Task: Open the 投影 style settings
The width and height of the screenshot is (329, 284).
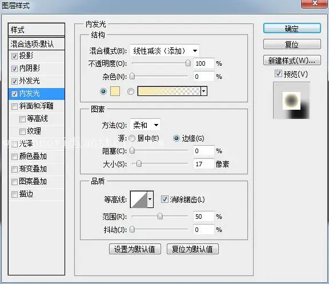Action: 26,56
